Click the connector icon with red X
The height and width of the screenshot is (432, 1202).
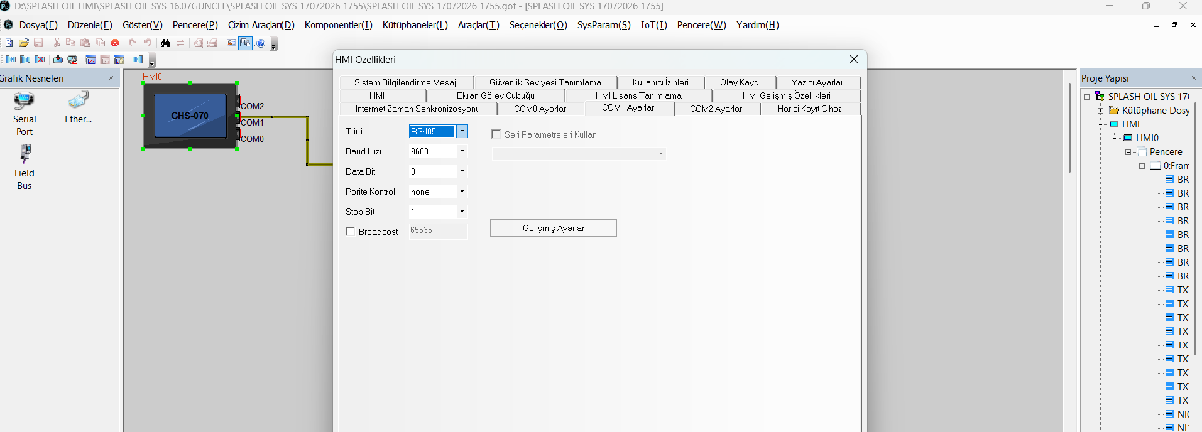pyautogui.click(x=40, y=60)
